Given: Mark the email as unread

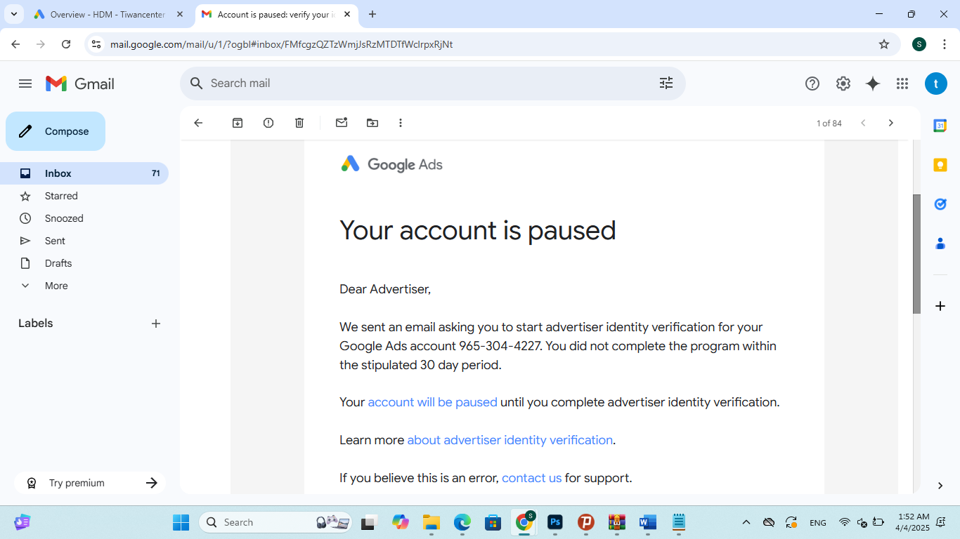Looking at the screenshot, I should tap(342, 123).
